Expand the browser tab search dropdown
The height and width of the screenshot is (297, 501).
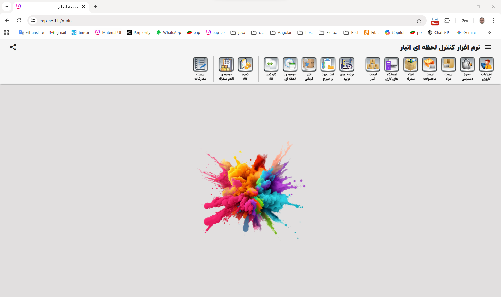7,7
